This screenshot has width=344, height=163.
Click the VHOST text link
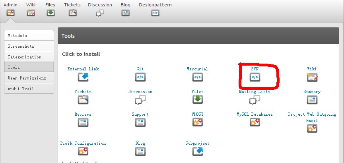[x=197, y=114]
